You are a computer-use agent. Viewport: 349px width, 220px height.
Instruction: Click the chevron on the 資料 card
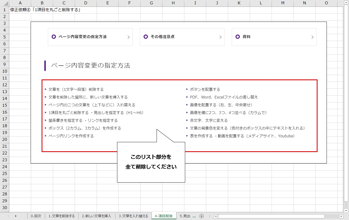click(312, 37)
